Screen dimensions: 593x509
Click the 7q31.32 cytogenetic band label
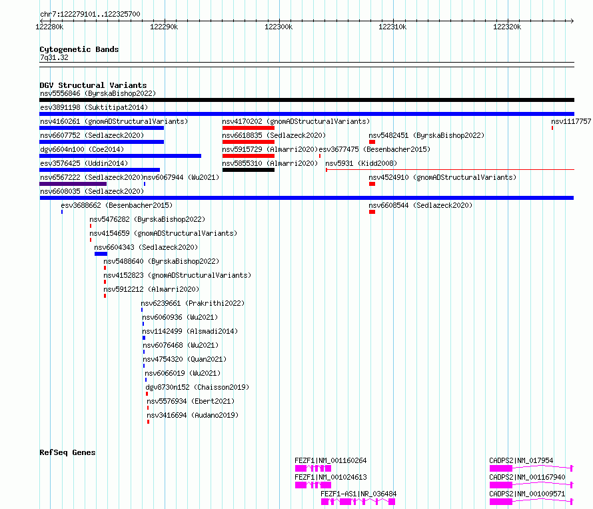tap(54, 57)
